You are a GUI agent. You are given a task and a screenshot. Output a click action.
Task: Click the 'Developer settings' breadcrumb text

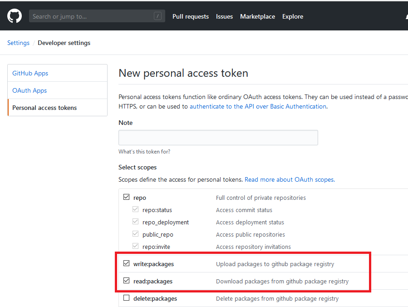64,43
